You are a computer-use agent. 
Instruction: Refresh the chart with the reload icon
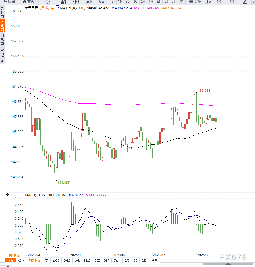point(48,2)
